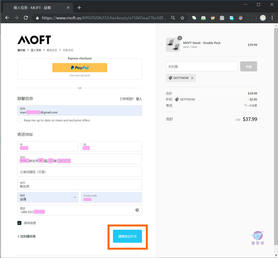The height and width of the screenshot is (258, 278).
Task: Click the browser forward arrow
Action: pyautogui.click(x=17, y=18)
